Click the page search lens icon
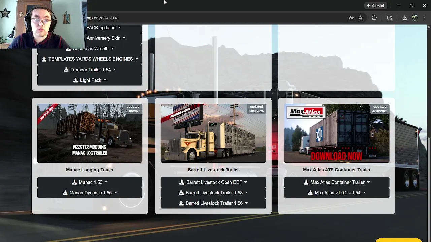Screen dimensions: 431x242 tap(390, 18)
